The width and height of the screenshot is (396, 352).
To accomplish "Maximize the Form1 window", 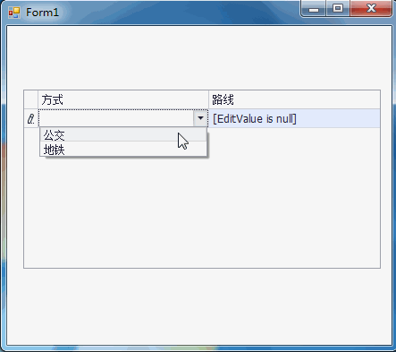I will point(338,9).
